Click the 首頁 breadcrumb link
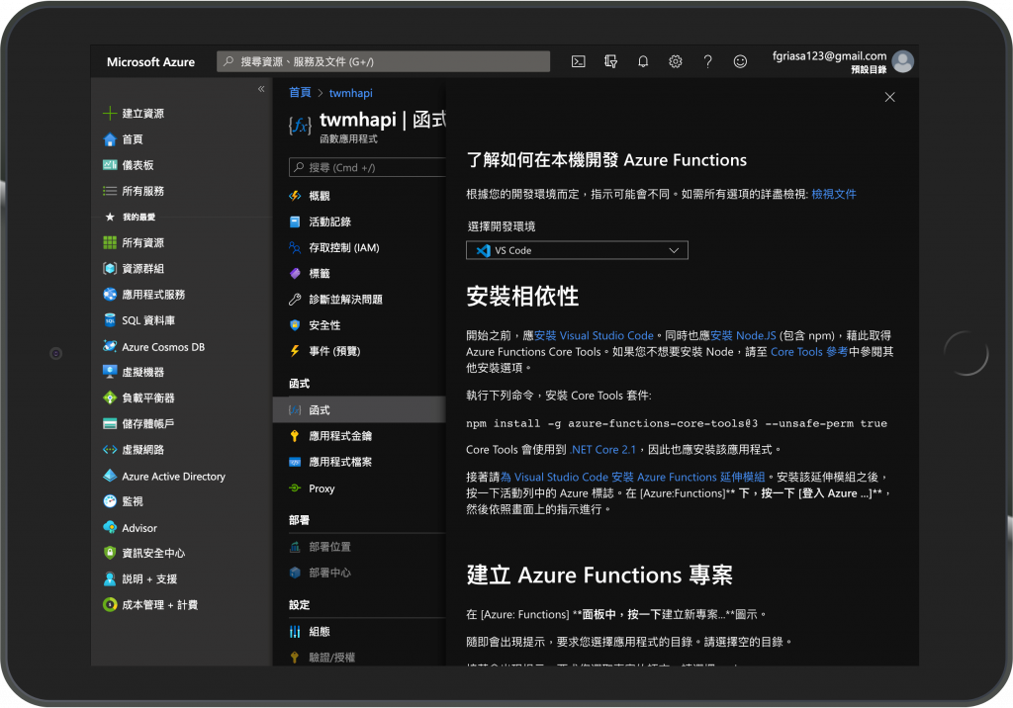1013x708 pixels. (x=300, y=92)
